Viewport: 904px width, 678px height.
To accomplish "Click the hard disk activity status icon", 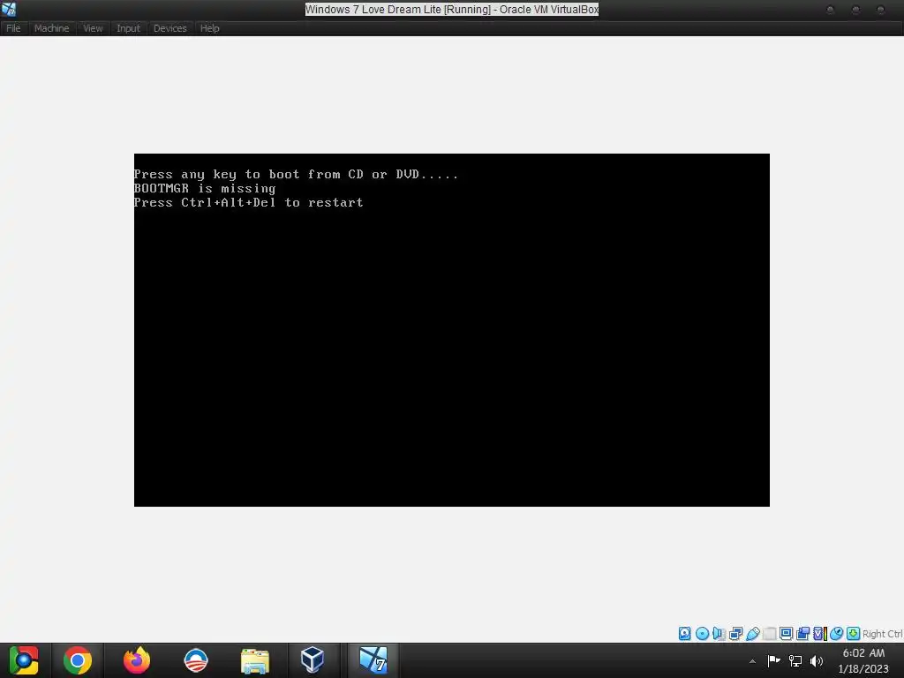I will tap(684, 634).
